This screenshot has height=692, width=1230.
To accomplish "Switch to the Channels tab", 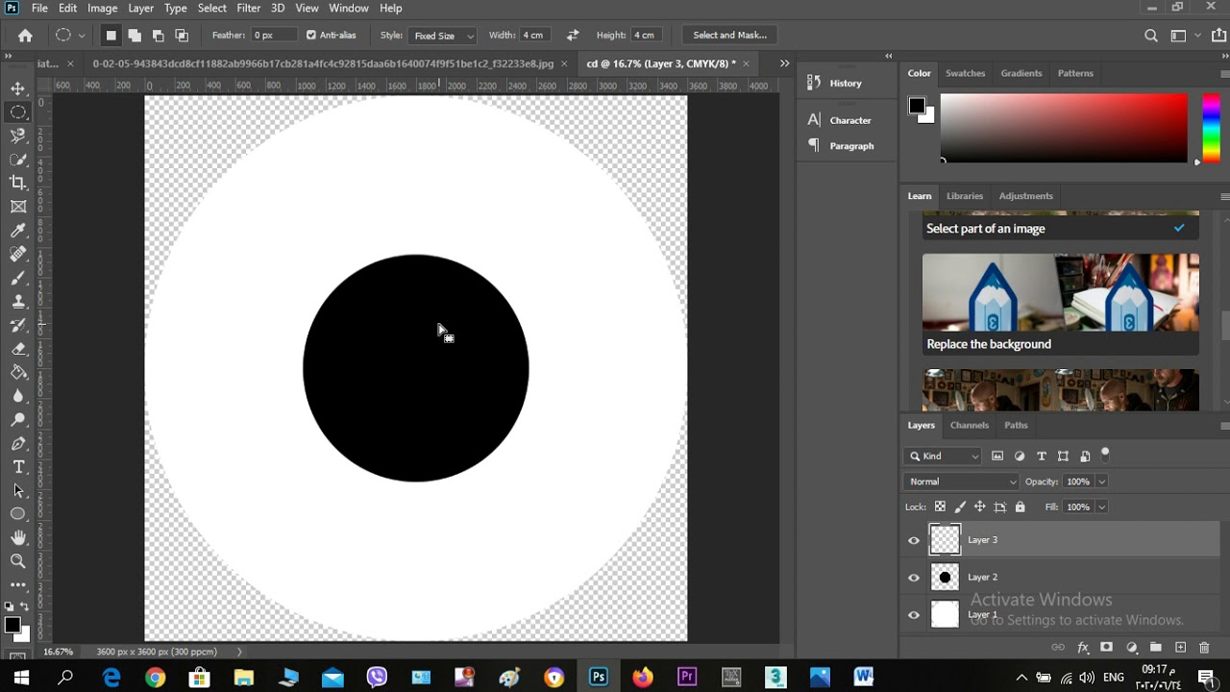I will [970, 425].
